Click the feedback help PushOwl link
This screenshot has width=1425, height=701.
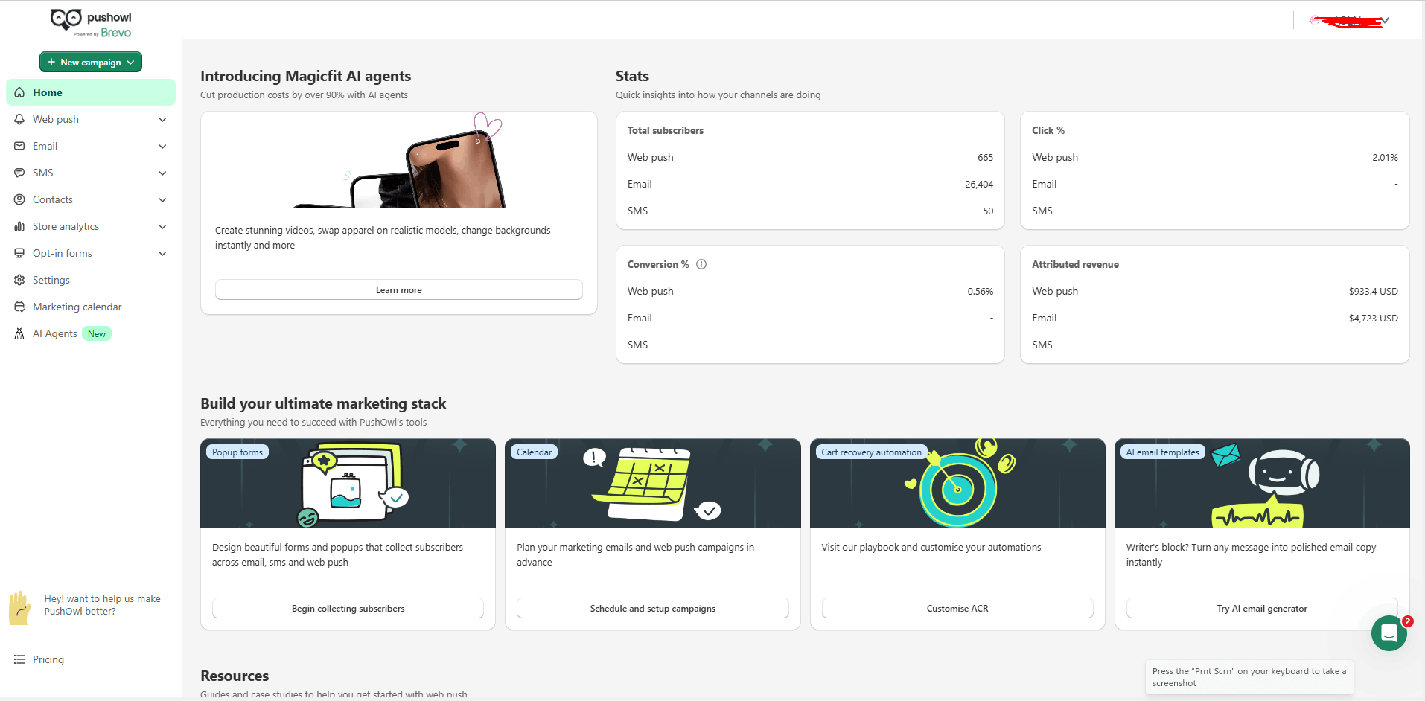[x=102, y=605]
